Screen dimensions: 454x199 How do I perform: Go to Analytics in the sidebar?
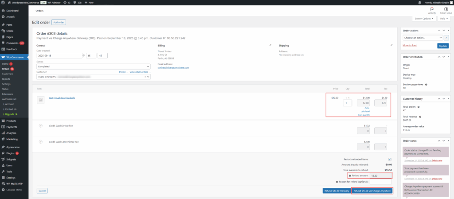coord(12,133)
